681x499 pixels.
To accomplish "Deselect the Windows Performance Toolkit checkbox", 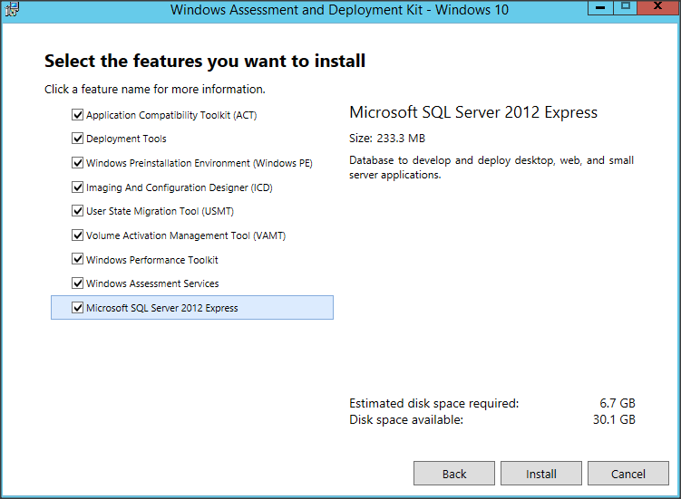I will click(77, 260).
